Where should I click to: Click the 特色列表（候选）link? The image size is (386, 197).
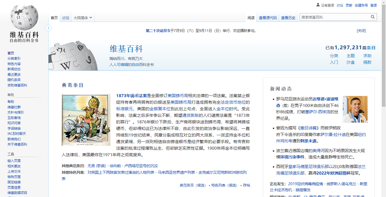(x=225, y=185)
